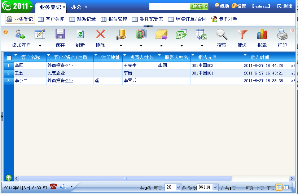The image size is (298, 194).
Task: Select the 业务登记 sub-navigation item
Action: (20, 19)
